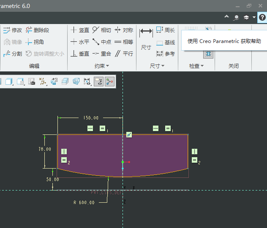267x228 pixels.
Task: Select the left equal-length constraint marked 2
Action: [64, 160]
